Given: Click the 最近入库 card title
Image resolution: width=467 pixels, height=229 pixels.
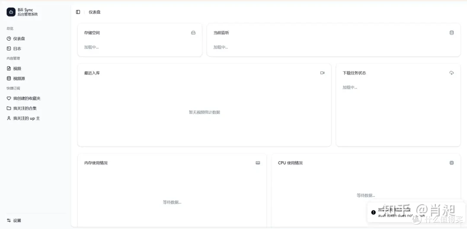Looking at the screenshot, I should pyautogui.click(x=92, y=73).
